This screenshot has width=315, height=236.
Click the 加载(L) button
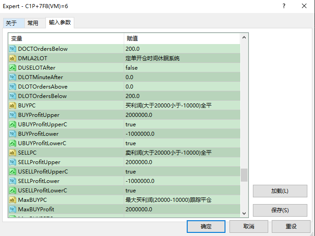[280, 191]
